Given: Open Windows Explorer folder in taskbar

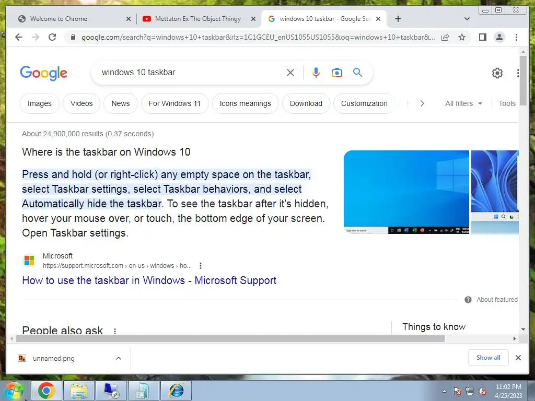Looking at the screenshot, I should (79, 391).
